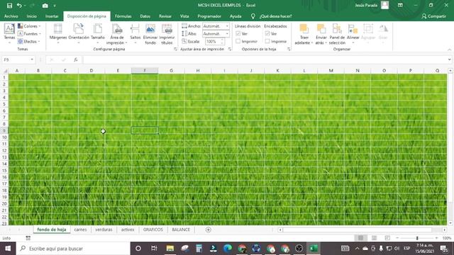The width and height of the screenshot is (454, 255).
Task: Select row header 9
Action: [4, 130]
